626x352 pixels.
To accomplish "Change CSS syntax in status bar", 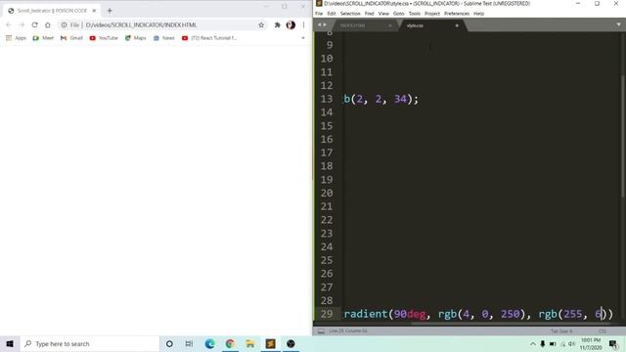I will coord(603,331).
